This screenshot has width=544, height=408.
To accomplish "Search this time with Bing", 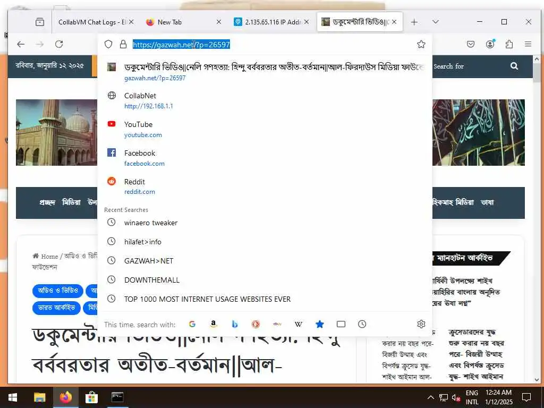I will pyautogui.click(x=234, y=324).
